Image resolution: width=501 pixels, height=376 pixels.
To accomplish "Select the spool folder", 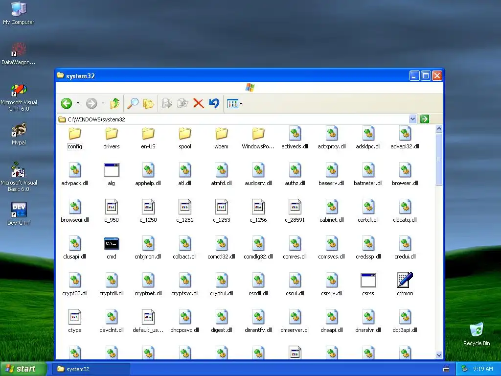I will [x=184, y=138].
